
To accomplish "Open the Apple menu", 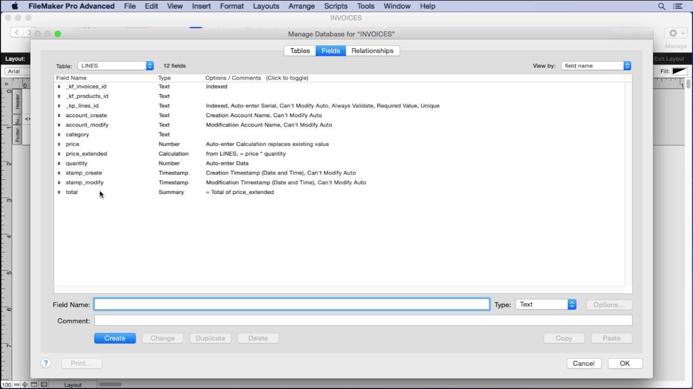I will tap(15, 6).
